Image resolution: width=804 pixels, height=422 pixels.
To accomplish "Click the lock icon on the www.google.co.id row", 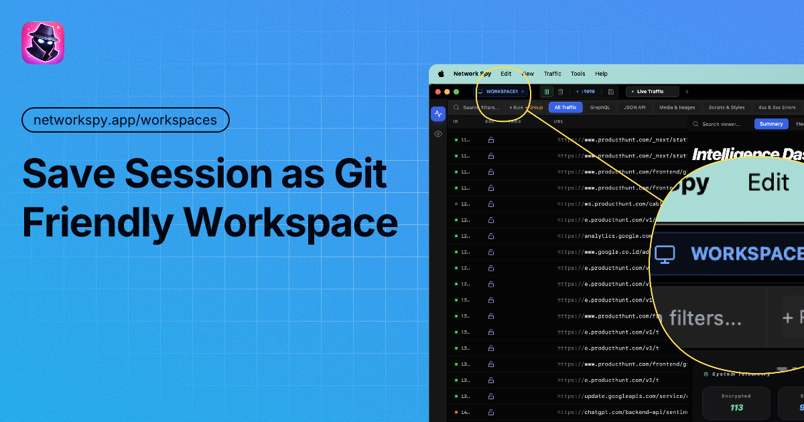I will [x=490, y=252].
